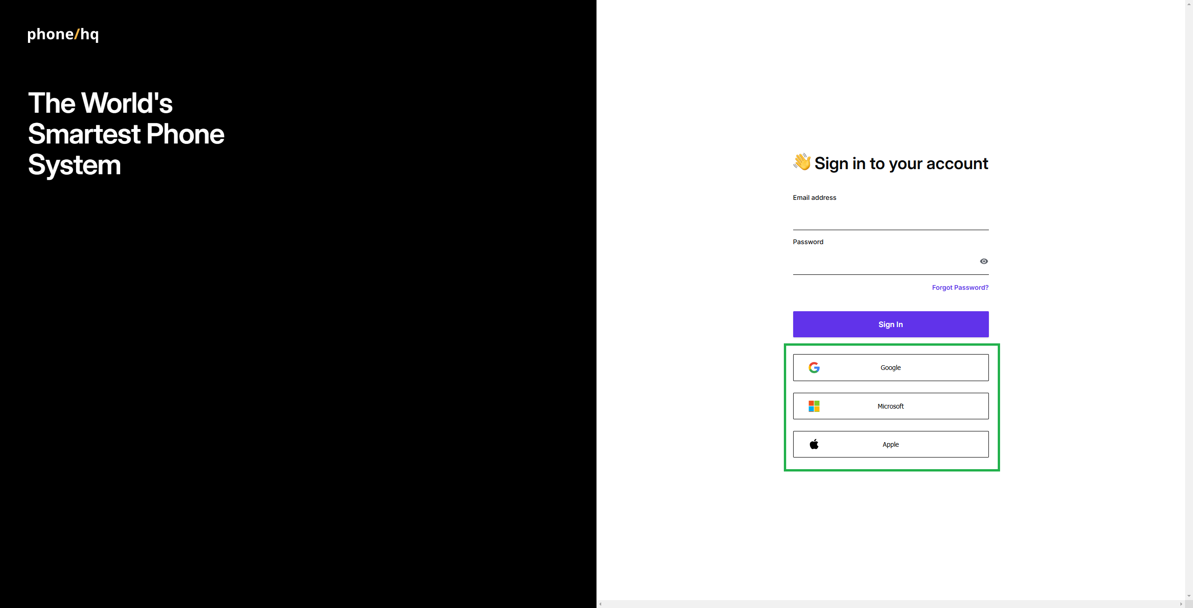Click the waving hand emoji
This screenshot has width=1193, height=608.
click(802, 162)
